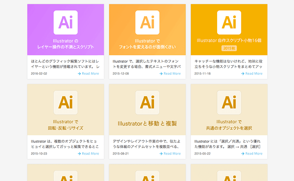Open Read More for the 2015-12-08 article
The image size is (294, 181).
pyautogui.click(x=170, y=74)
